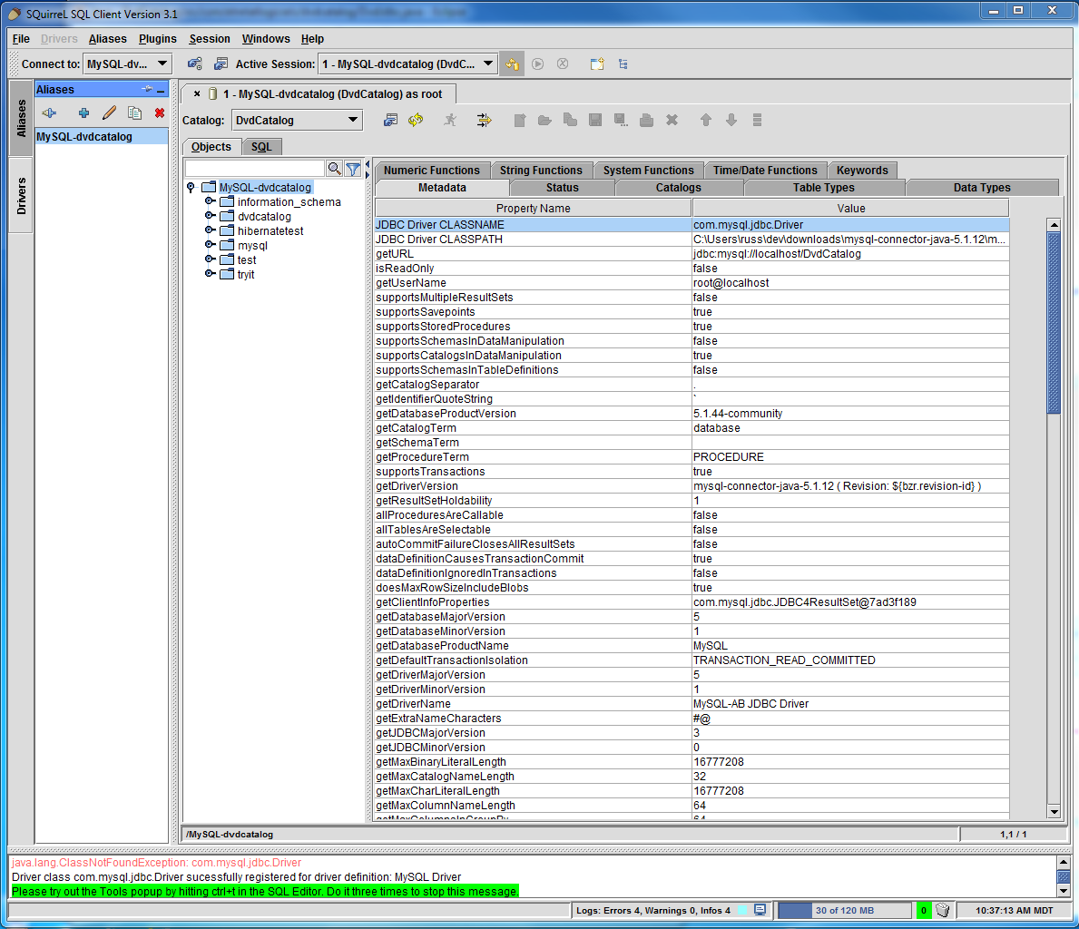
Task: Click the metadata scrollbar down arrow
Action: click(1054, 812)
